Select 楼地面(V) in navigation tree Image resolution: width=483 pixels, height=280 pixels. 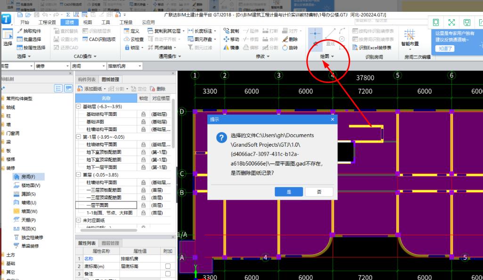tap(27, 185)
